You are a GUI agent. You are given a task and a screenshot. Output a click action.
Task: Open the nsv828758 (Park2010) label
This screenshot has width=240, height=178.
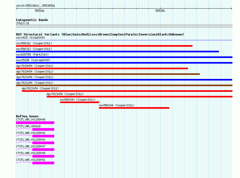(32, 55)
